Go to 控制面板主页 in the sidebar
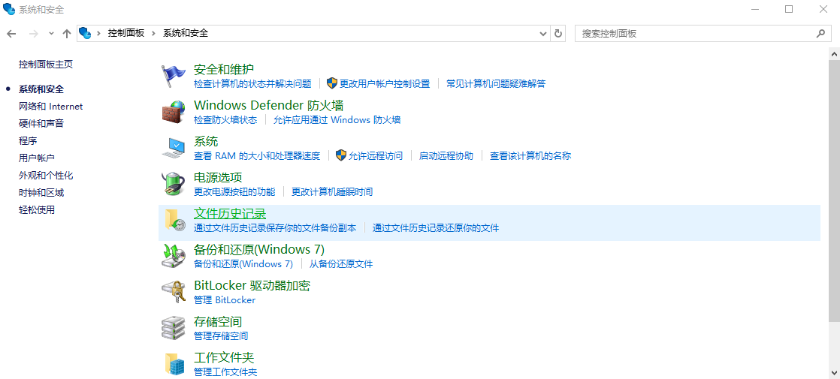840x379 pixels. pos(46,65)
